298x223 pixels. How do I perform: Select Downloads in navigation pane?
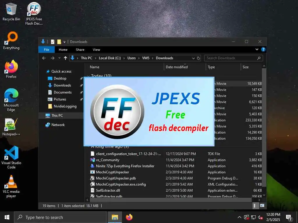pos(62,85)
